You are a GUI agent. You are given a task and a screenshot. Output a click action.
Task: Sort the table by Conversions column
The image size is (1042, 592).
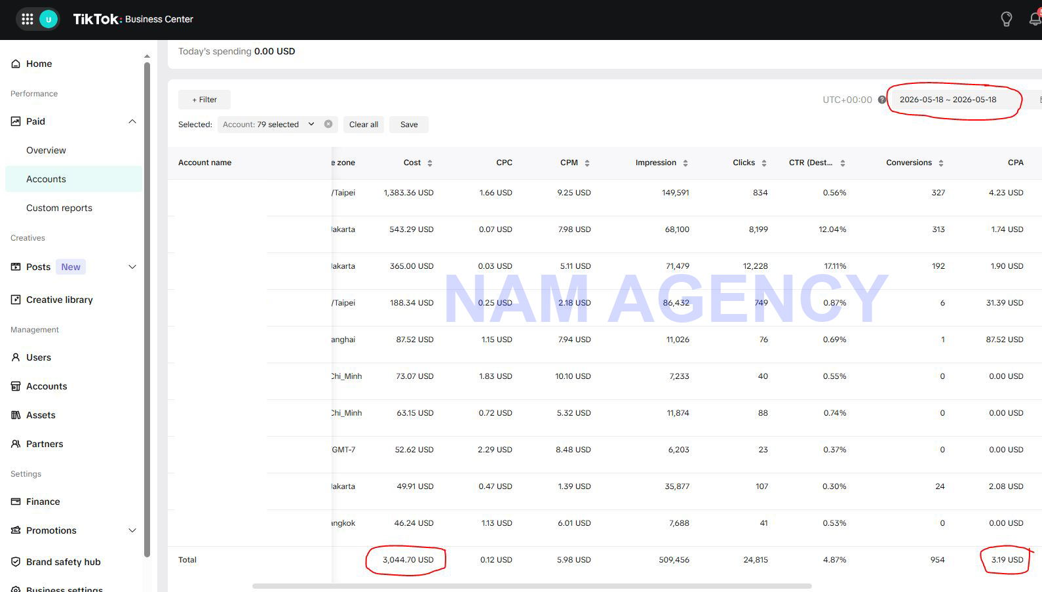941,163
